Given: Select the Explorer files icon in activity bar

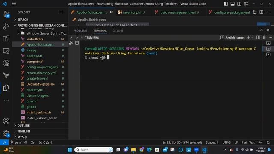Looking at the screenshot, I should tap(6, 88).
